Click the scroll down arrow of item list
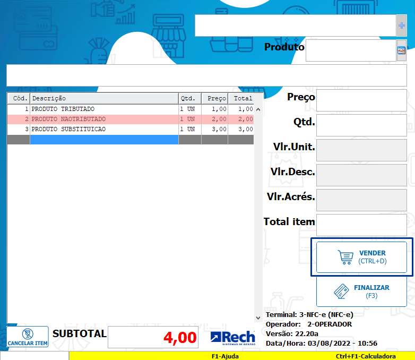This screenshot has height=360, width=415. point(258,318)
